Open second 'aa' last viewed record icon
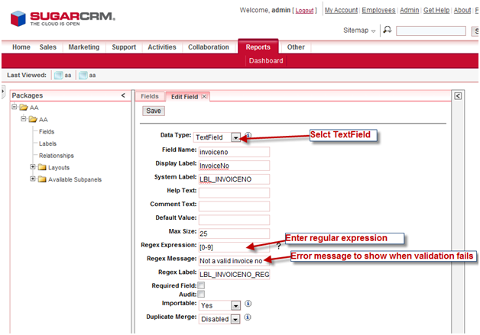This screenshot has height=335, width=480. coord(83,76)
